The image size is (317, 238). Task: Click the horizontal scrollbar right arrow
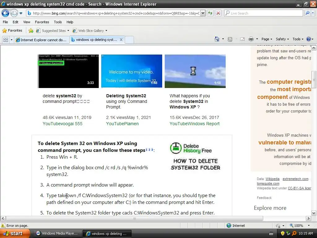click(x=308, y=218)
